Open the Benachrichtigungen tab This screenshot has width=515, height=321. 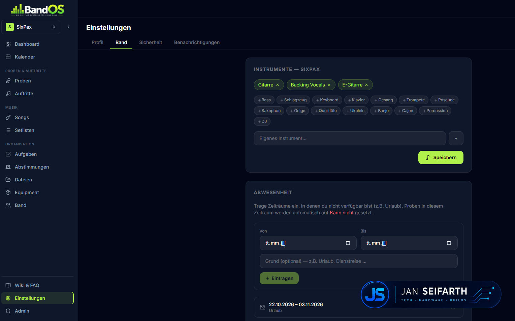[197, 42]
